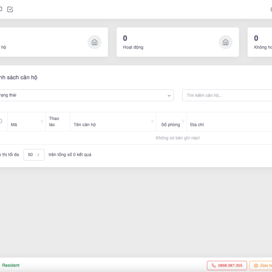
Task: Sort table by Tên căn hộ header
Action: pos(85,125)
